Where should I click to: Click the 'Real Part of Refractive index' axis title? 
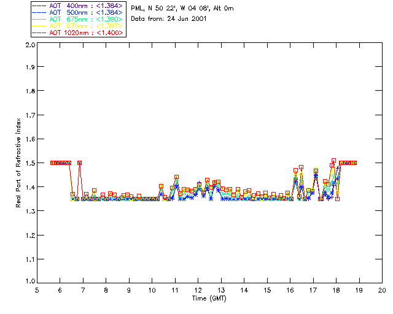pyautogui.click(x=18, y=163)
